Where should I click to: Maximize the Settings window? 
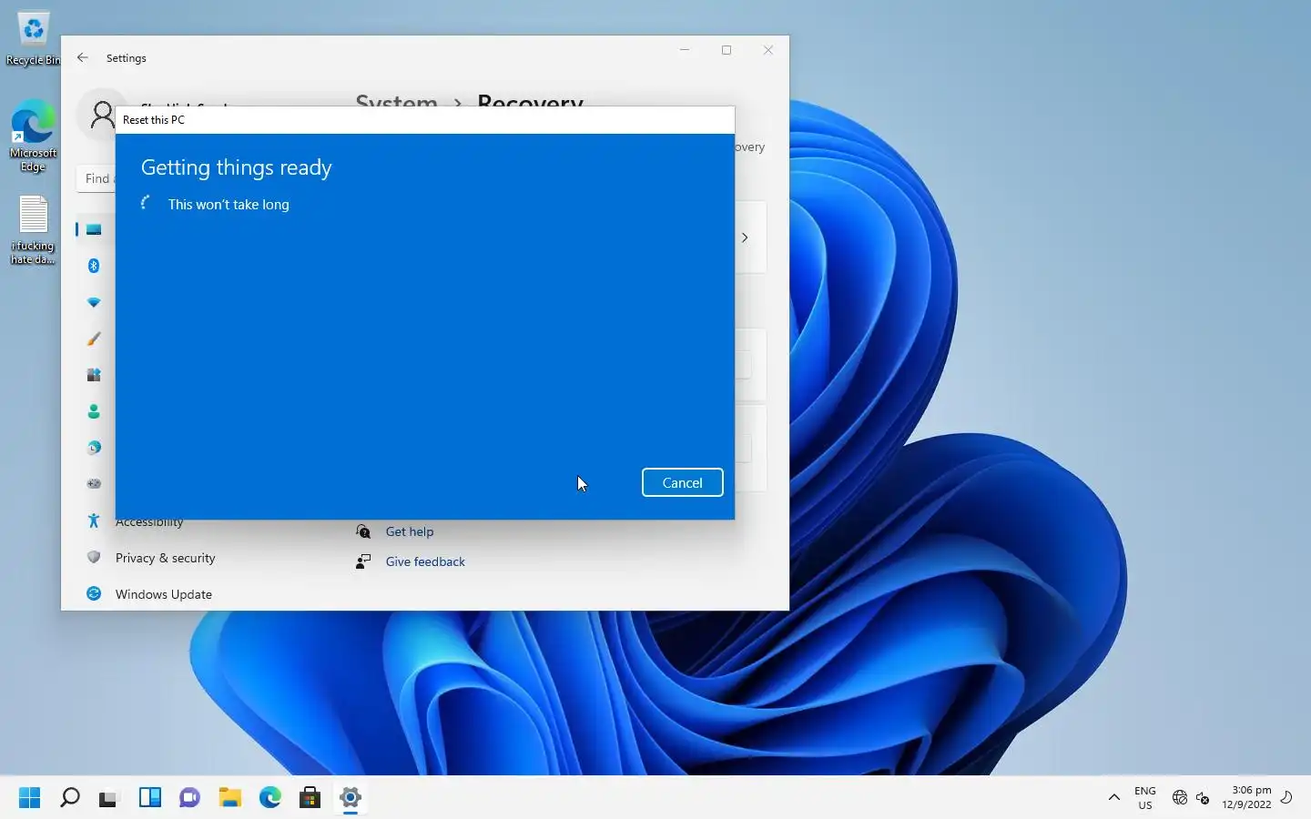[727, 50]
